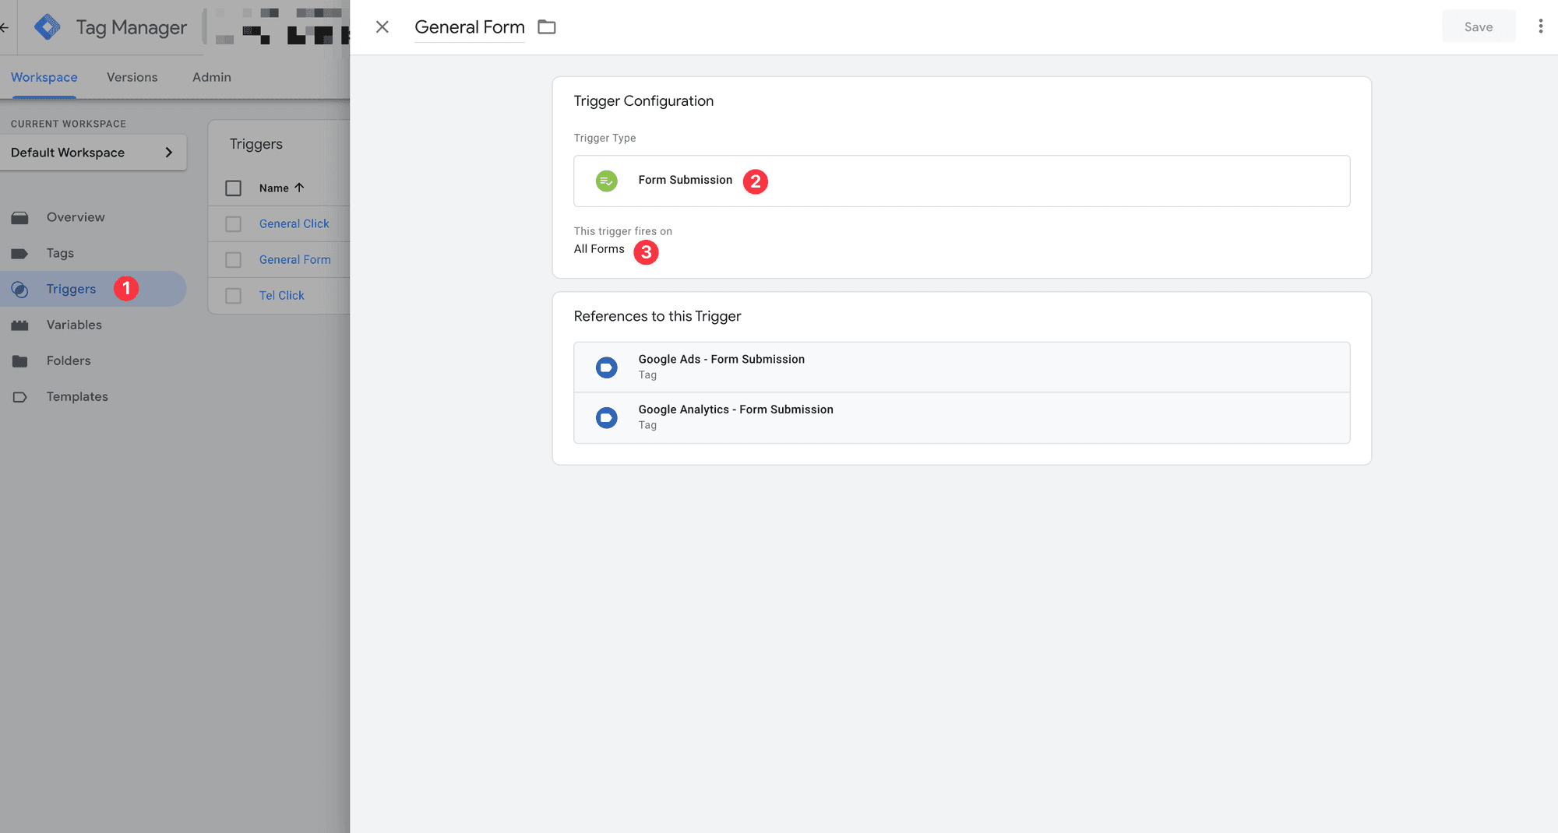Switch to the Versions tab
This screenshot has width=1558, height=833.
point(132,77)
